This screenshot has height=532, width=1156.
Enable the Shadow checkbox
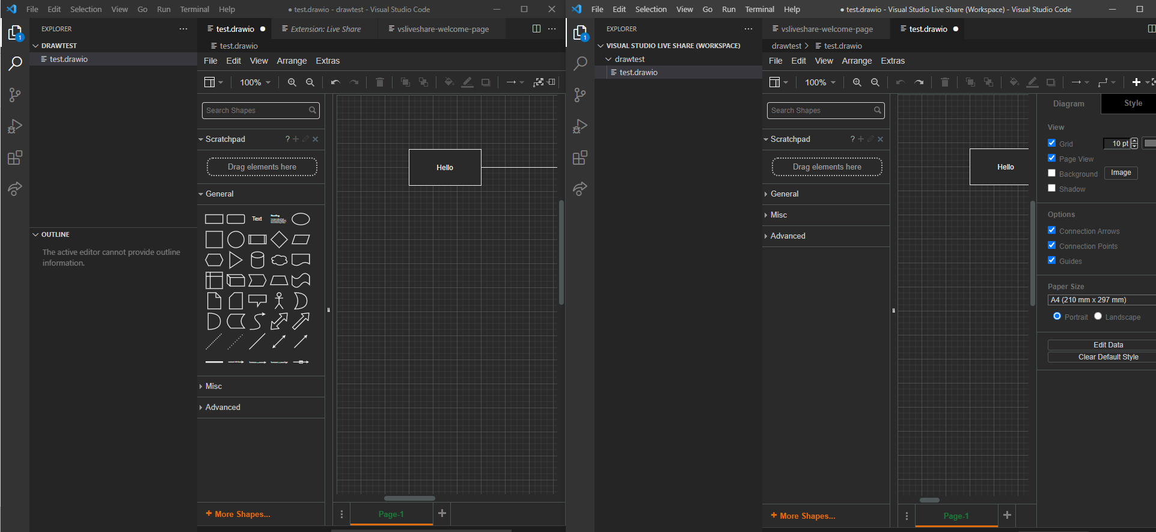1052,188
